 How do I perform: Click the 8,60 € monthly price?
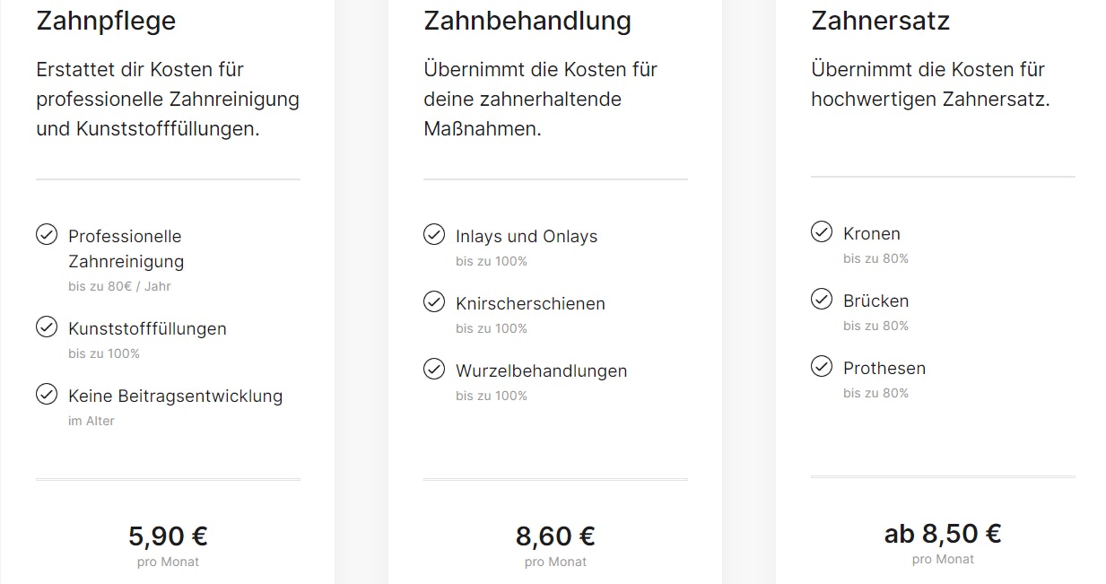(x=555, y=536)
